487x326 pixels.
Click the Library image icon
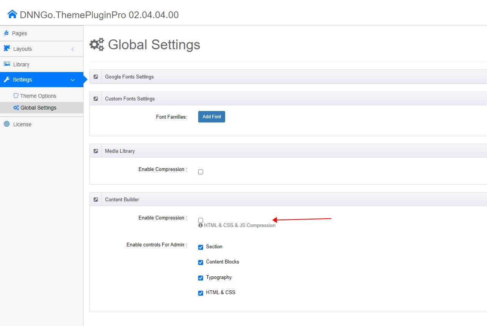(7, 64)
